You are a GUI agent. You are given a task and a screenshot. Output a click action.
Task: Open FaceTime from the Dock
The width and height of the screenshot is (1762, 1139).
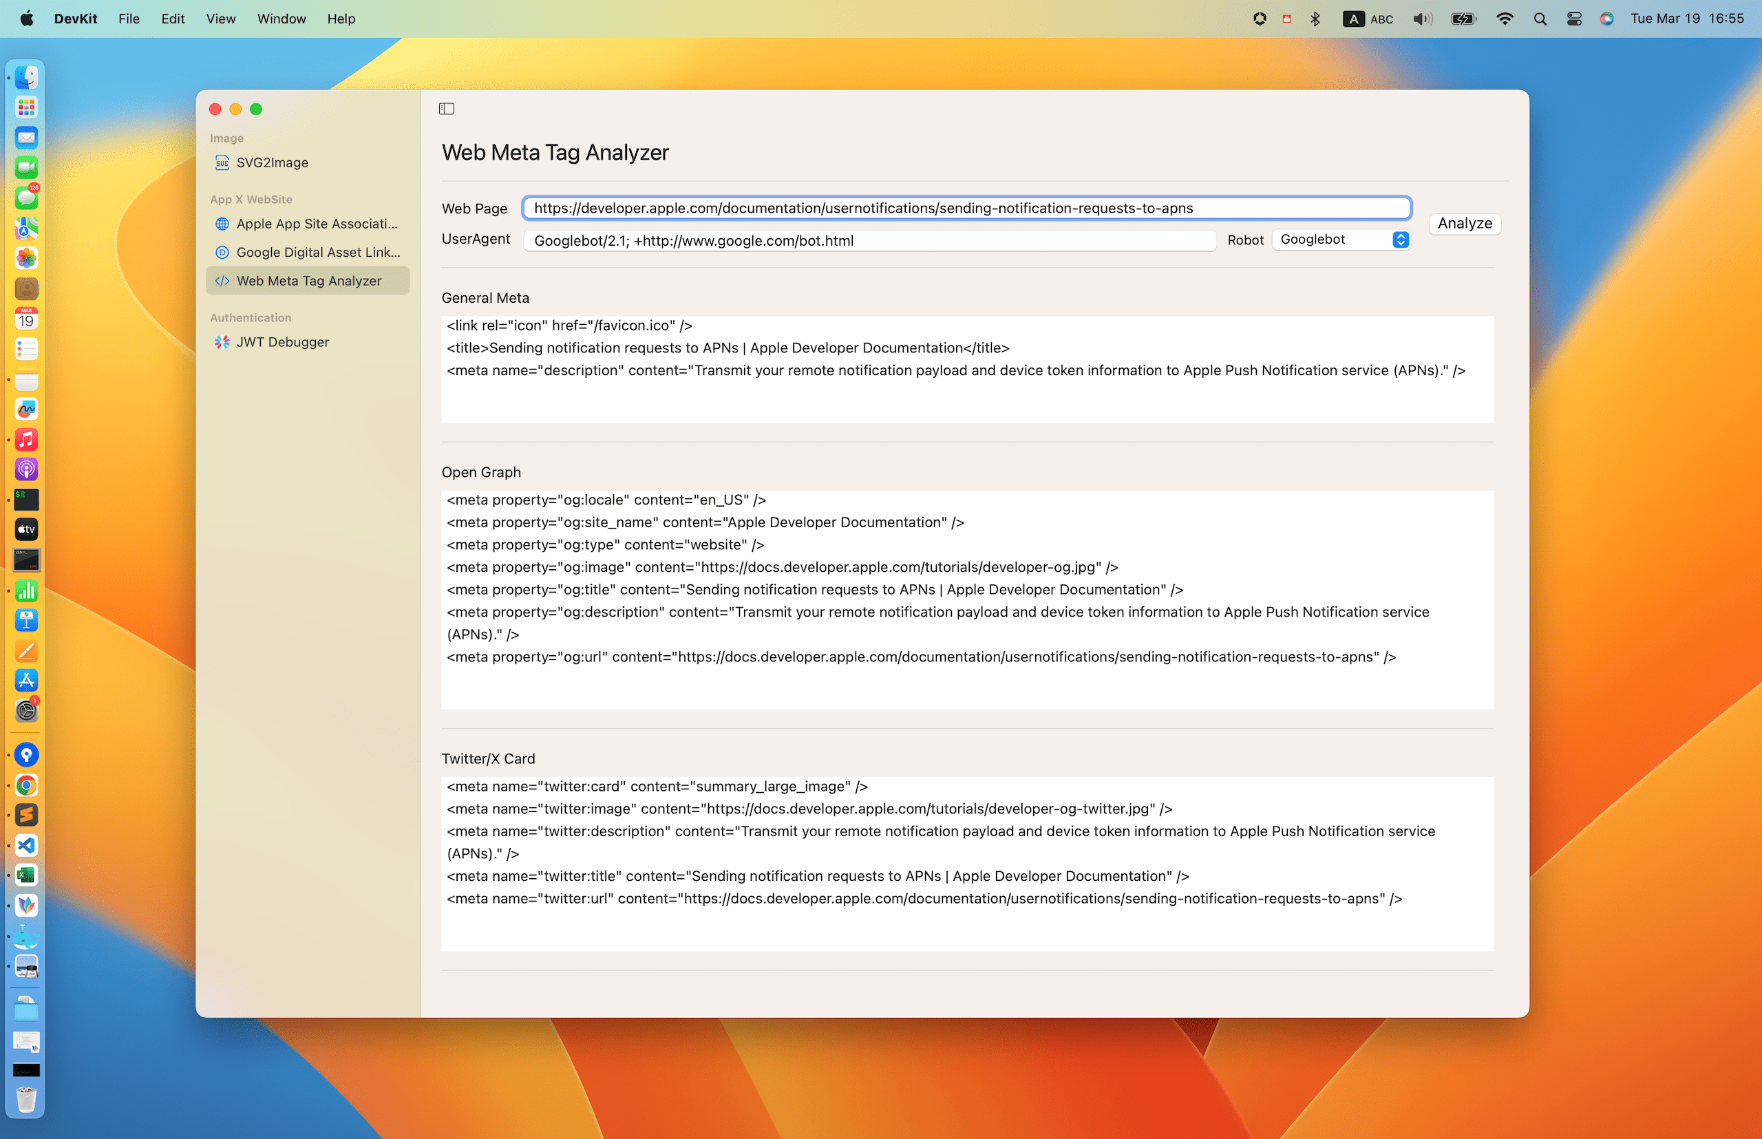27,168
